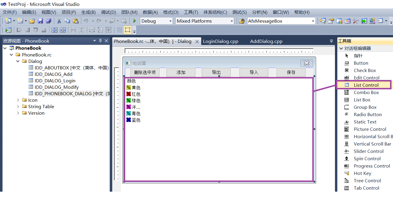Open the Debug configuration dropdown

[170, 21]
